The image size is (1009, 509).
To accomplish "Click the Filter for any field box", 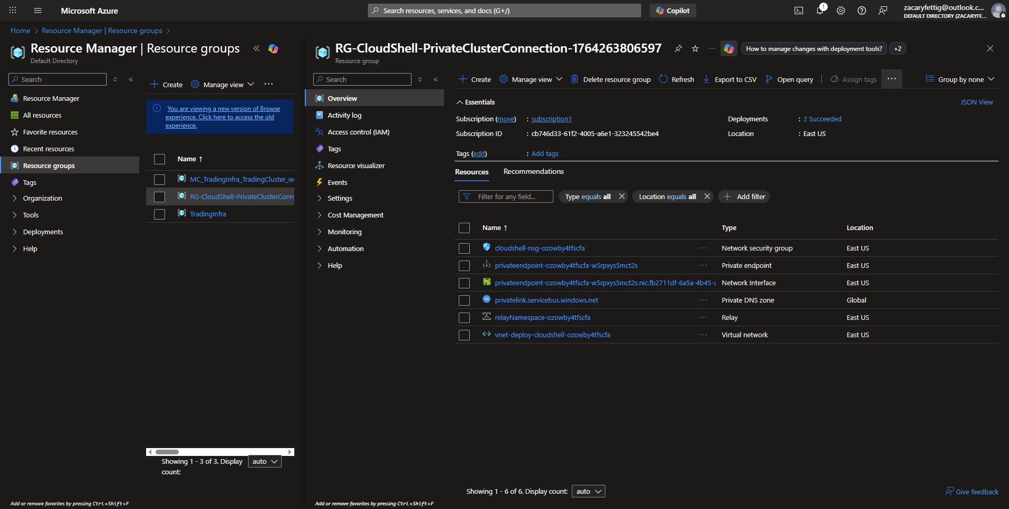I will click(506, 197).
